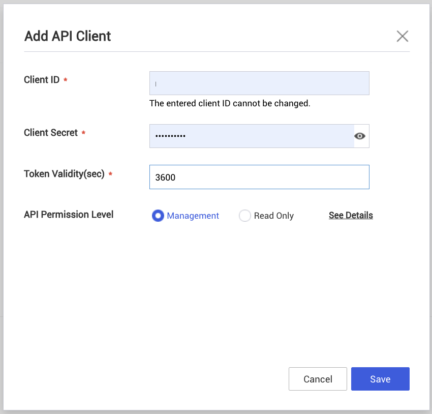The width and height of the screenshot is (432, 414).
Task: Click the red asterisk beside Client ID
Action: click(66, 80)
